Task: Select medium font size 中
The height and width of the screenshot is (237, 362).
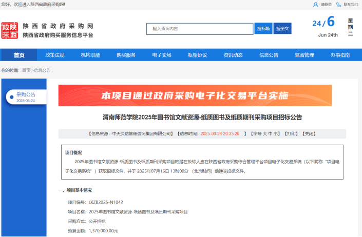Action: pyautogui.click(x=270, y=133)
